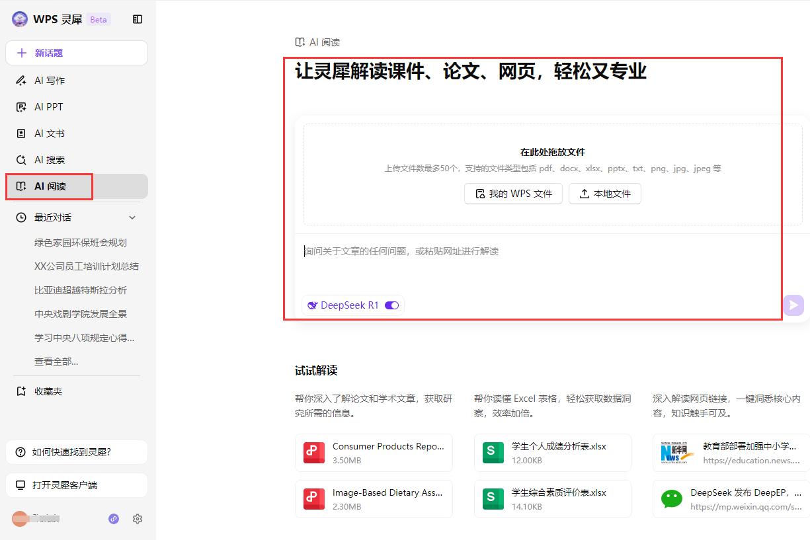The height and width of the screenshot is (540, 810).
Task: Open conversation 中央戏剧学院发展全景
Action: pos(81,314)
